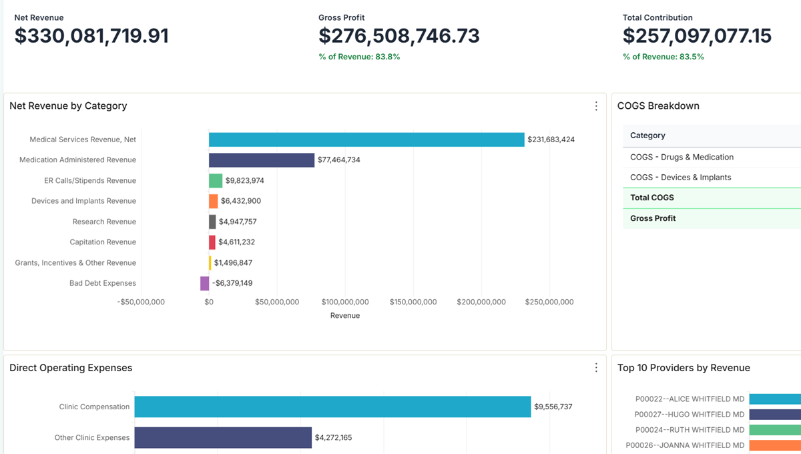Select the COGS - Drugs & Medication row
Viewport: 801px width, 454px height.
click(x=712, y=158)
